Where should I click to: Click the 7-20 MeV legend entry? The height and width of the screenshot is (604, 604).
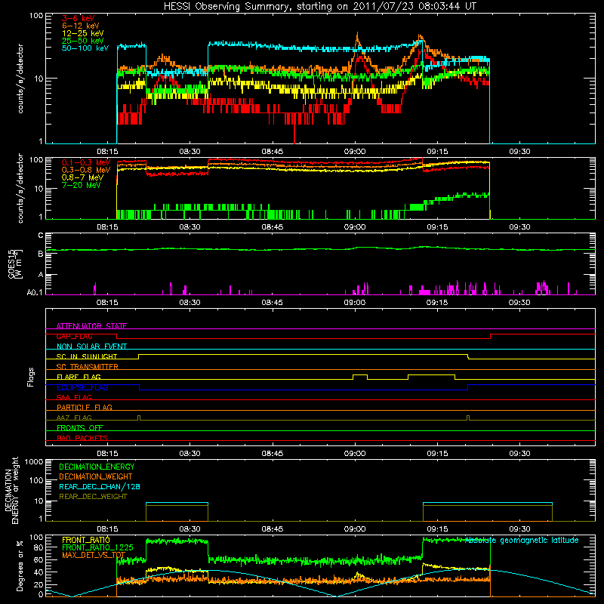[x=81, y=185]
